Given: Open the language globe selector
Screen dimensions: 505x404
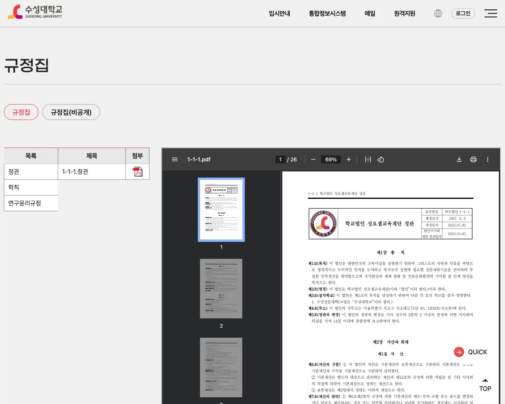Looking at the screenshot, I should point(438,13).
